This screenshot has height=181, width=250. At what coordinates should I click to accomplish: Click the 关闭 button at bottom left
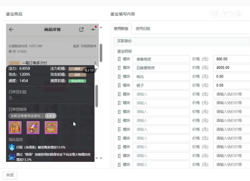pyautogui.click(x=10, y=175)
